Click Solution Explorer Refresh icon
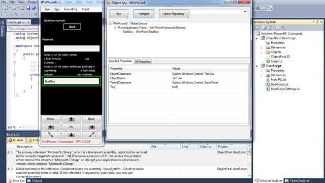The height and width of the screenshot is (183, 325). click(270, 27)
